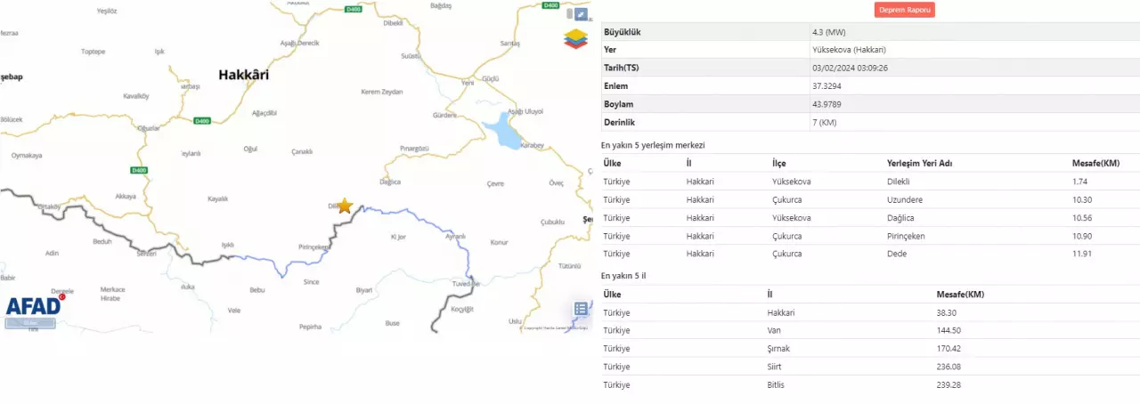
Task: Select Uzundere in nearest settlements table
Action: click(906, 200)
